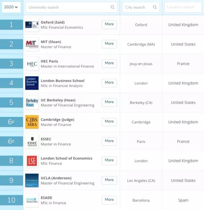204x210 pixels.
Task: Click the CJBS MBA logo
Action: tap(32, 122)
